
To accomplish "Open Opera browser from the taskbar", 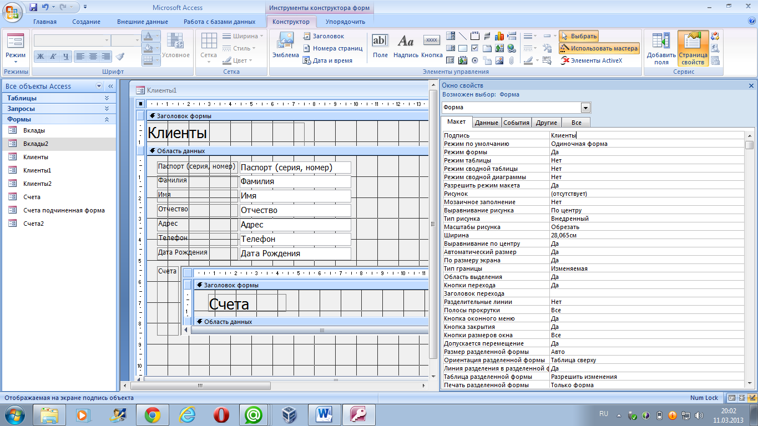I will (221, 415).
